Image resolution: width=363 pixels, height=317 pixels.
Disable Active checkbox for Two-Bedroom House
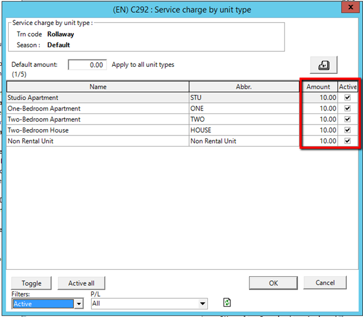click(x=348, y=130)
